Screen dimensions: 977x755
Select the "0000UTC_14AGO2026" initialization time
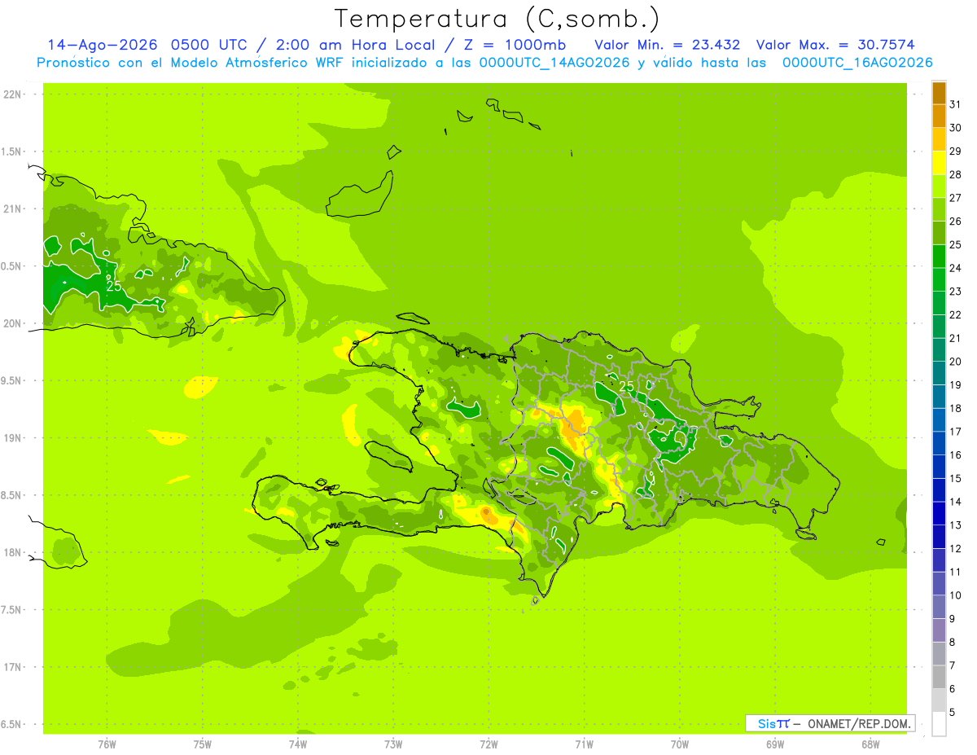[x=554, y=63]
